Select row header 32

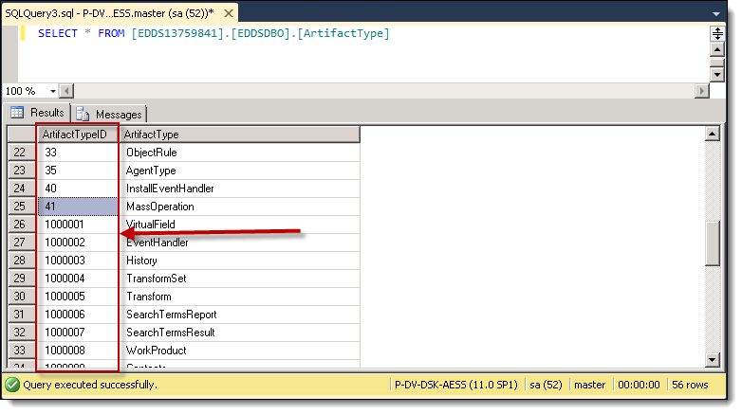point(22,332)
